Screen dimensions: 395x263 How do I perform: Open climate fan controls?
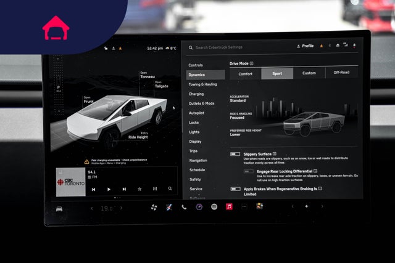[154, 207]
